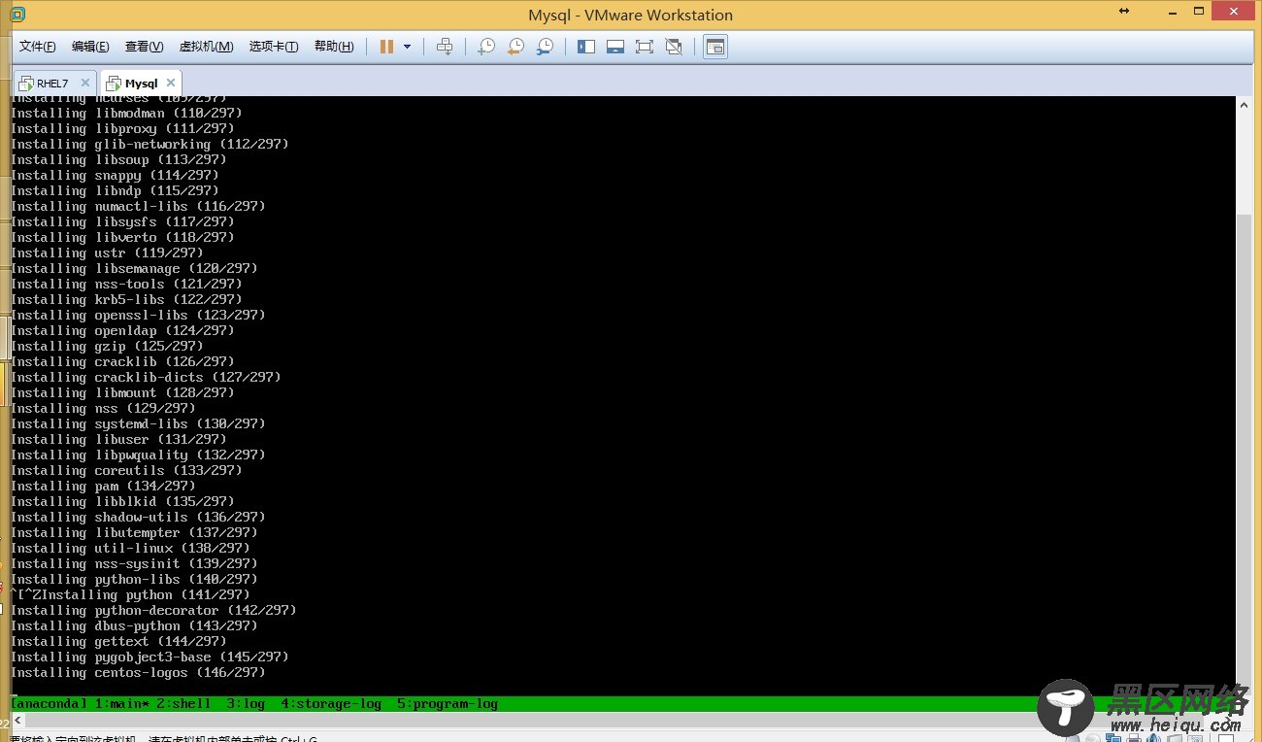
Task: Click the 'Installing shadow-utils (136/297)' line
Action: coord(138,517)
